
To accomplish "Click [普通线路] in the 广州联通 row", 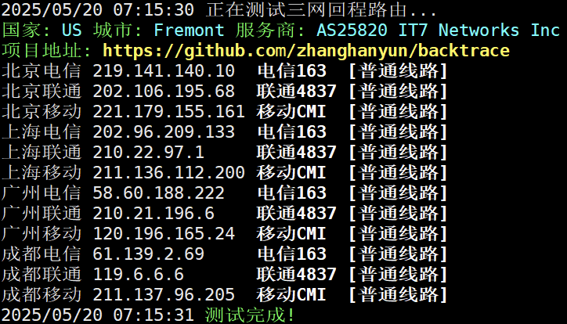I will pos(398,214).
